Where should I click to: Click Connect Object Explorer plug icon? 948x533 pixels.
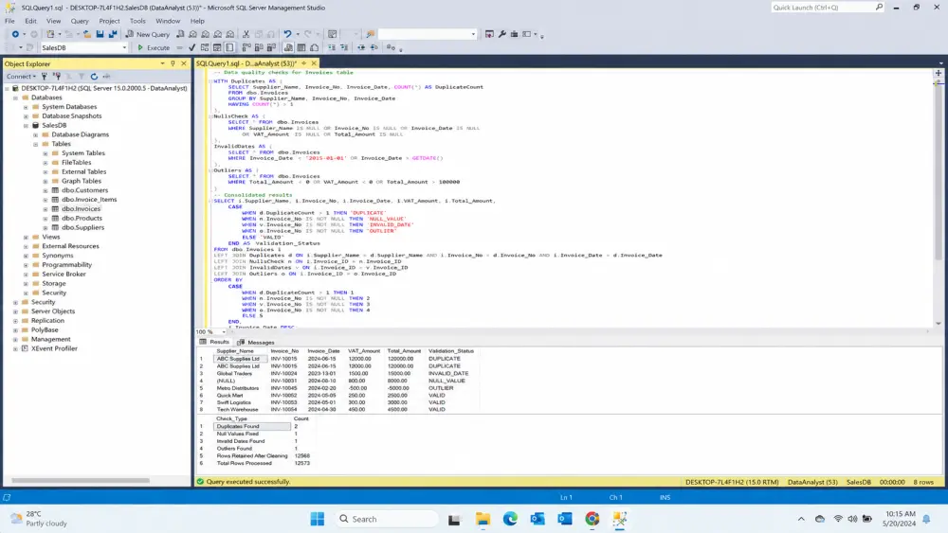(45, 77)
